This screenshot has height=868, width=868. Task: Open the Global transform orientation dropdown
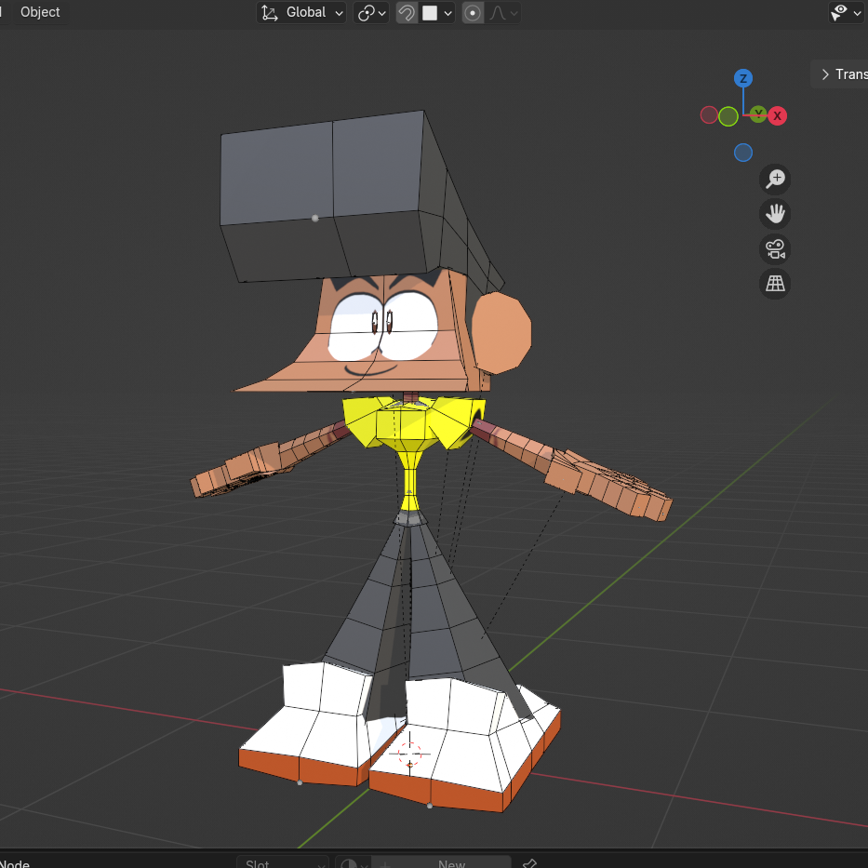point(301,13)
